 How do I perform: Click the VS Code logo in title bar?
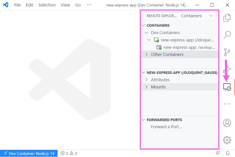coord(6,5)
